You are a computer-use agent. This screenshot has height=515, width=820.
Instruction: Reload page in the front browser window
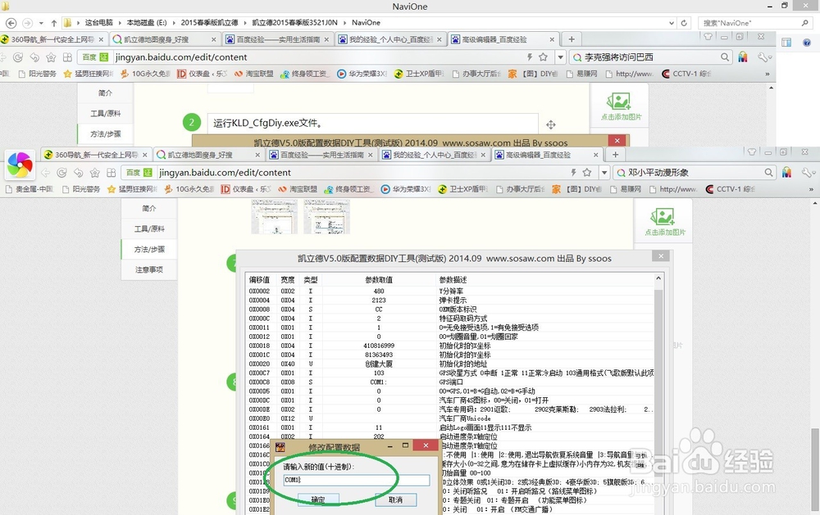tap(61, 173)
